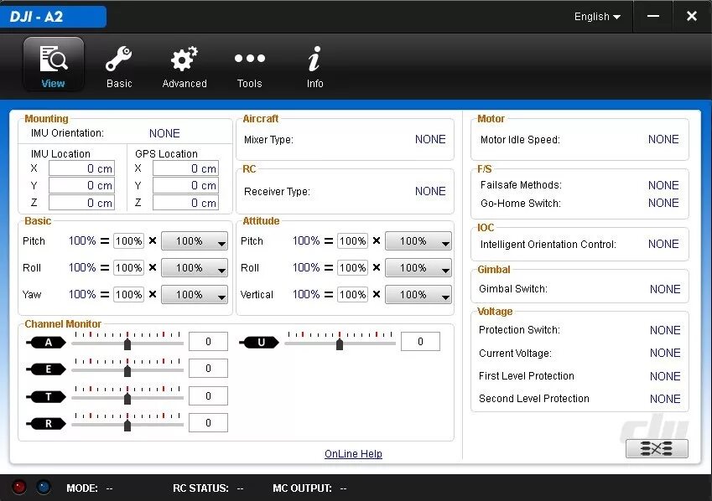The width and height of the screenshot is (712, 501).
Task: Click the channel E label badge
Action: pos(46,369)
